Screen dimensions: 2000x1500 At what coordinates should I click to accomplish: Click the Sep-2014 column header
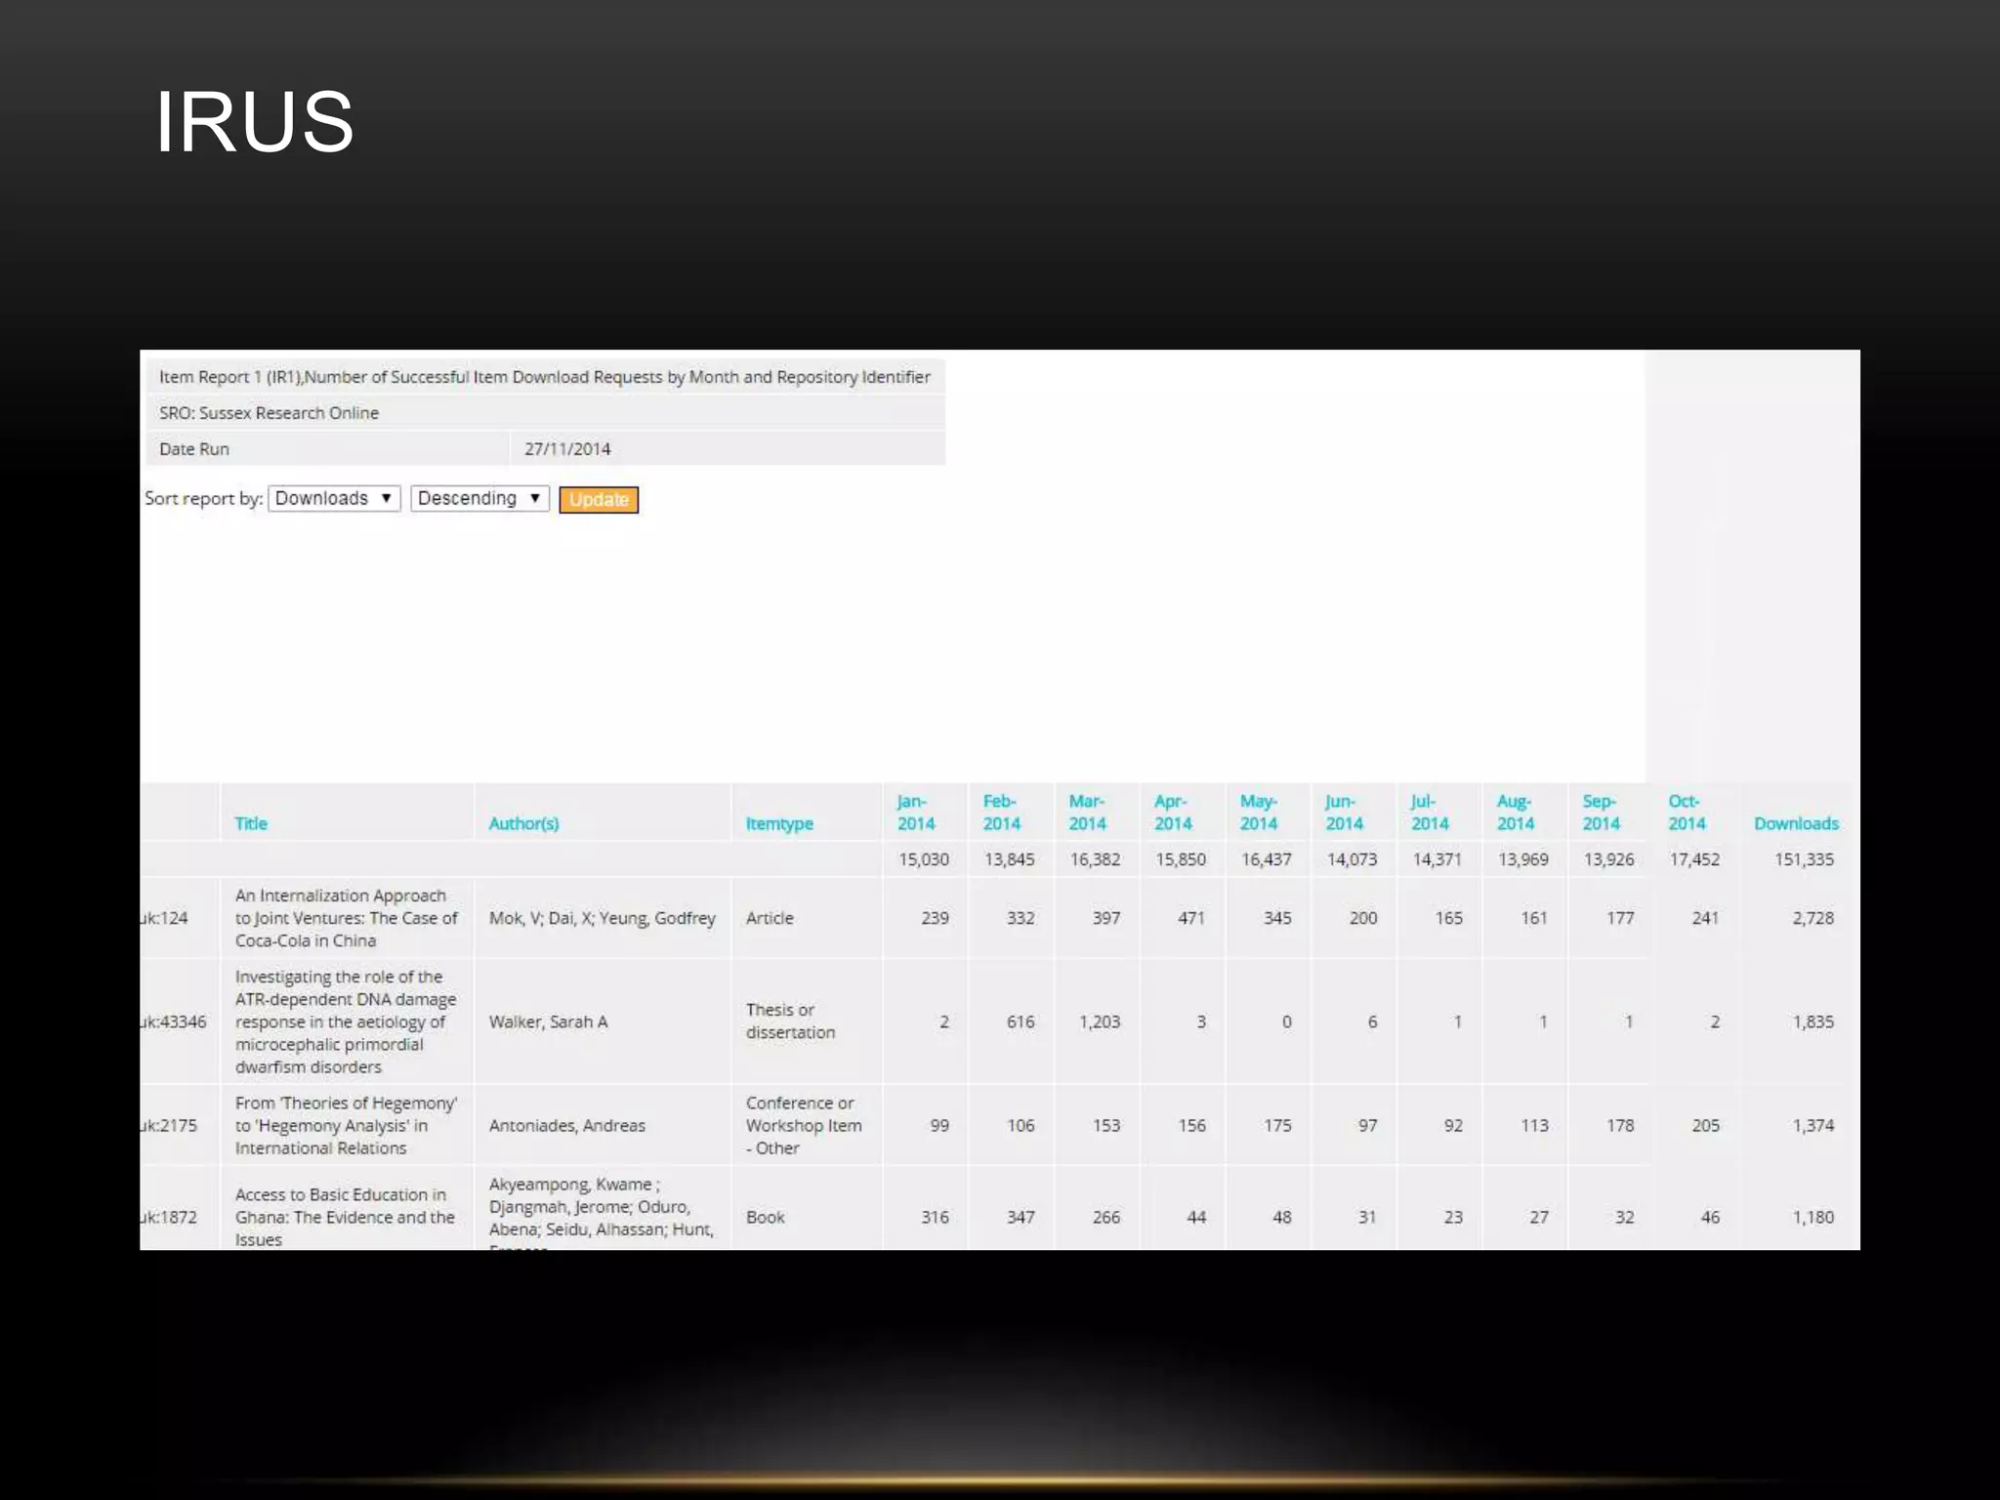pyautogui.click(x=1601, y=812)
